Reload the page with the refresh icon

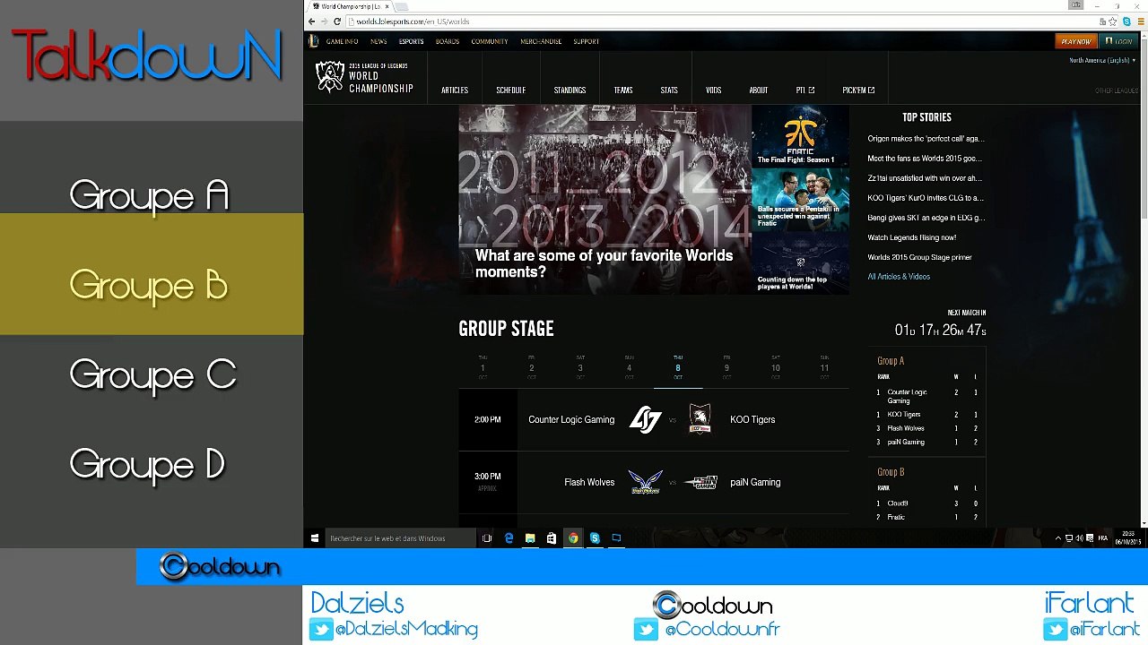tap(337, 21)
